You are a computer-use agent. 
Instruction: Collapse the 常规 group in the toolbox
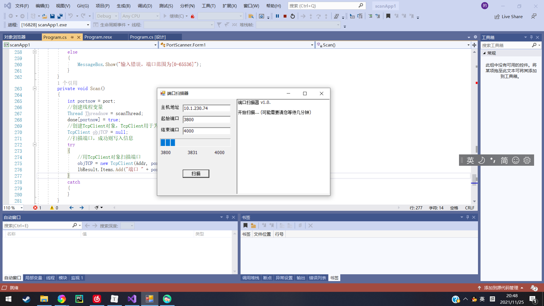484,53
